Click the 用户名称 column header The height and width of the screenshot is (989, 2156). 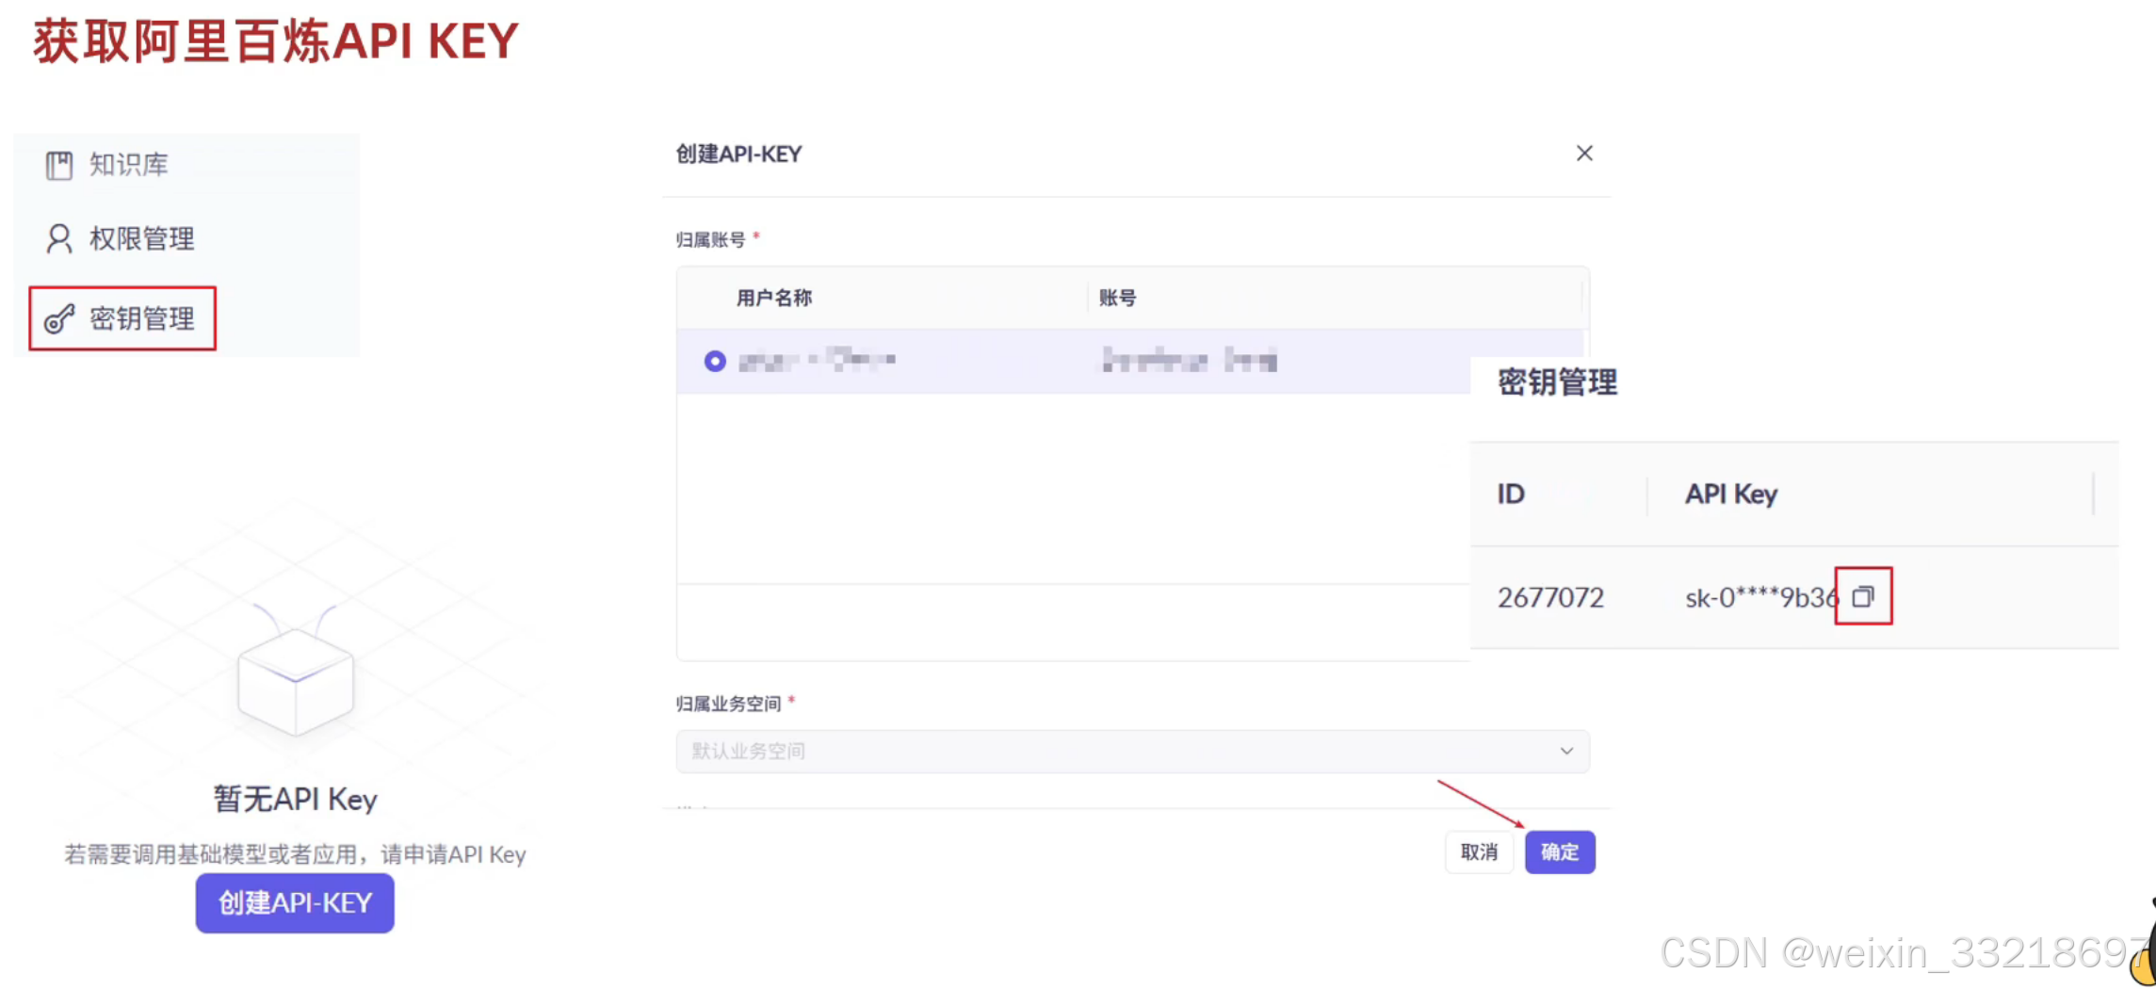point(773,298)
